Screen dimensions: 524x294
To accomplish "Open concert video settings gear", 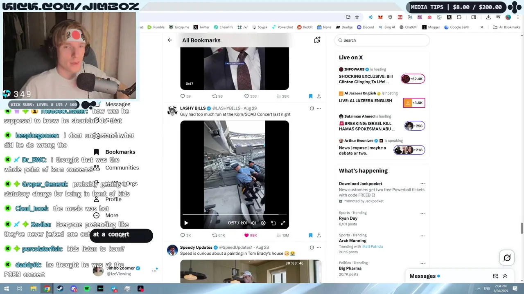I will click(263, 223).
